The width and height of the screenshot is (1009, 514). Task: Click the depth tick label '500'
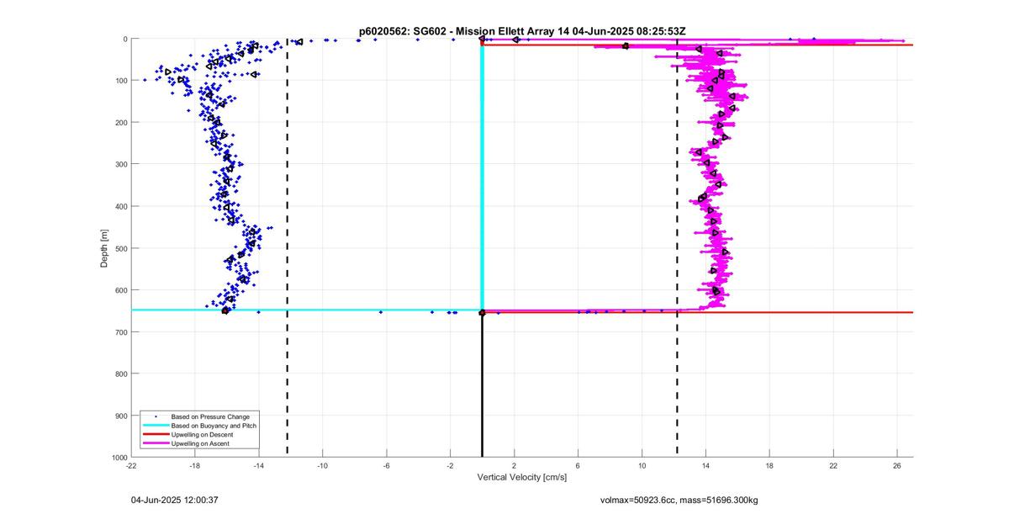[x=120, y=248]
